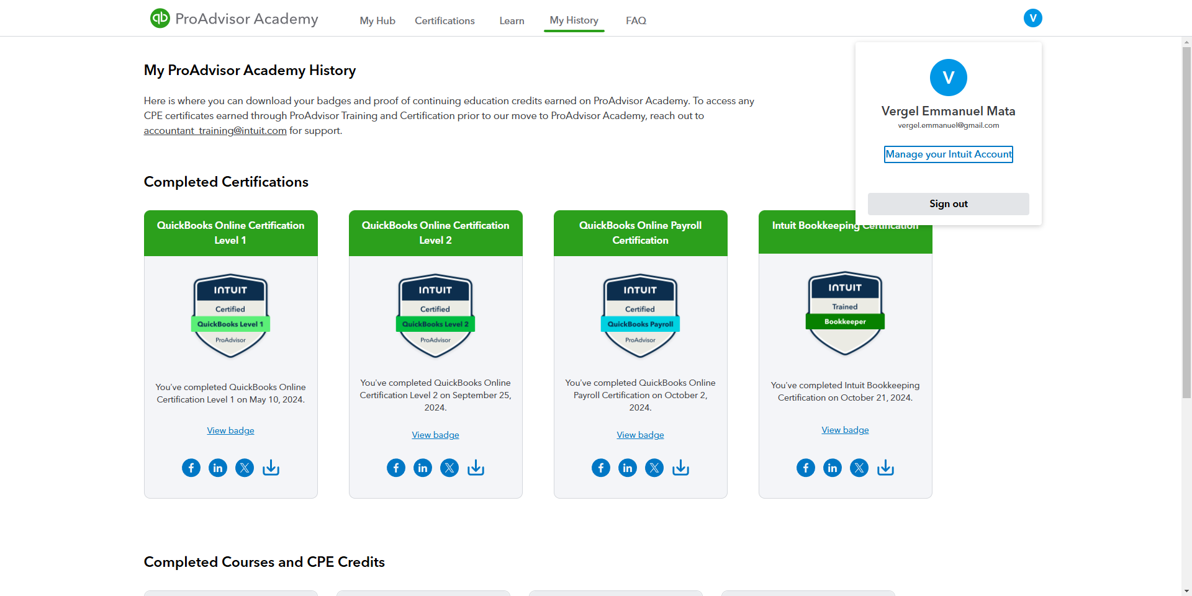Click the QuickBooks Level 2 badge image
Screen dimensions: 1192x596
(435, 316)
